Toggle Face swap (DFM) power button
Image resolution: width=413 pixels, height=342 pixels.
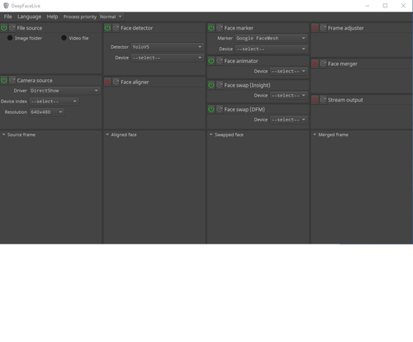pos(211,109)
